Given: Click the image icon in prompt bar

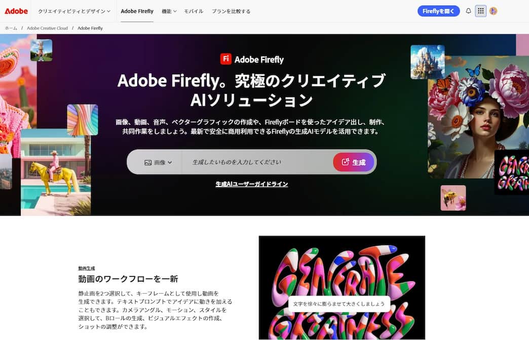Looking at the screenshot, I should pyautogui.click(x=148, y=162).
